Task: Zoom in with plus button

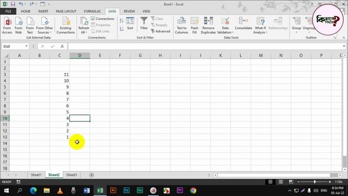Action: click(330, 182)
